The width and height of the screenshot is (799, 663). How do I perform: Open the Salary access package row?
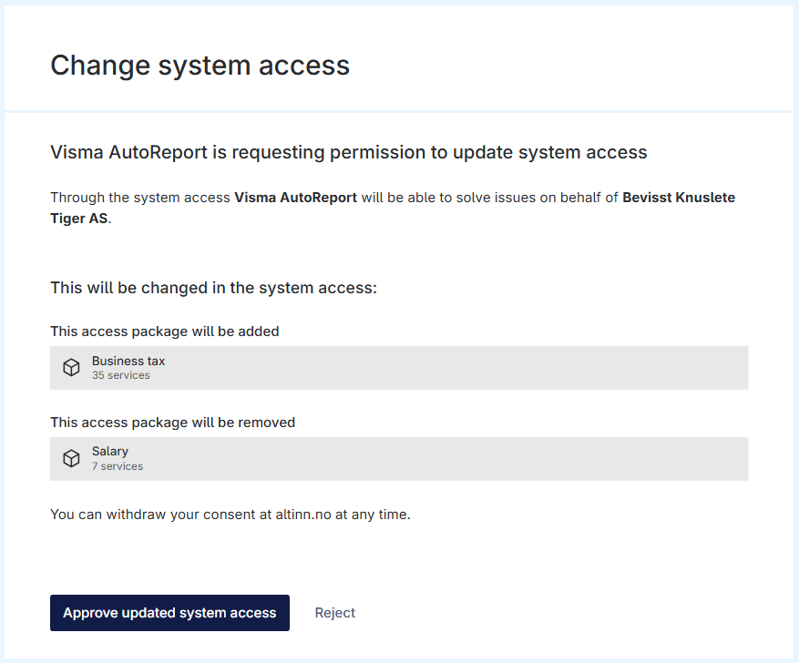[399, 459]
